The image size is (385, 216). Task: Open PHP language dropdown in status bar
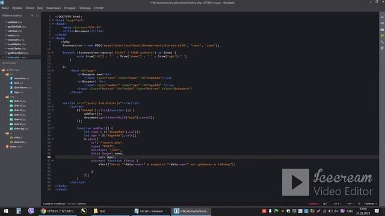point(350,204)
